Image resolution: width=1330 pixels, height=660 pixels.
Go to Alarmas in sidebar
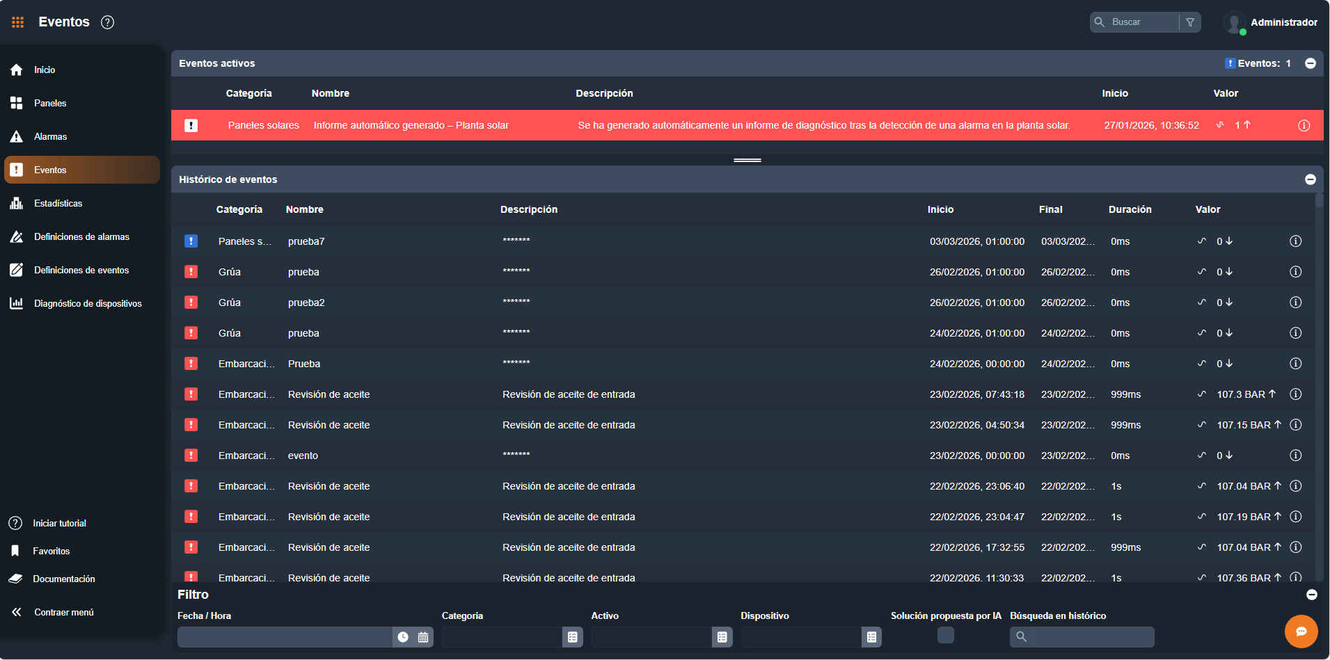point(50,137)
